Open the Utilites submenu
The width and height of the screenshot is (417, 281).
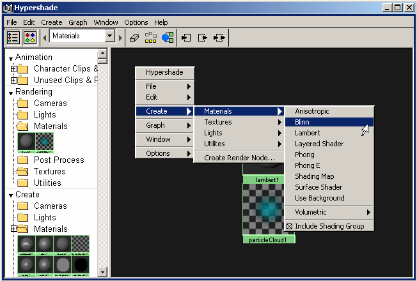(x=239, y=144)
